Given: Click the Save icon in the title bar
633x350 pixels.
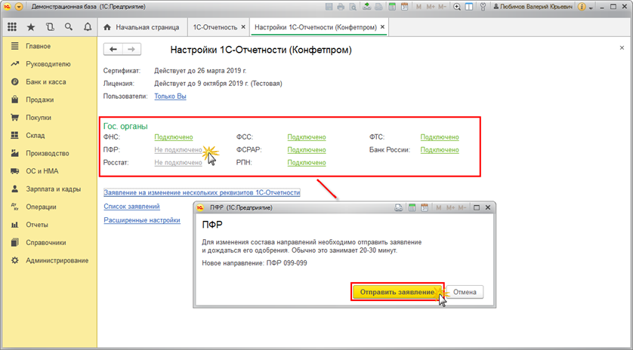Looking at the screenshot, I should coord(329,7).
